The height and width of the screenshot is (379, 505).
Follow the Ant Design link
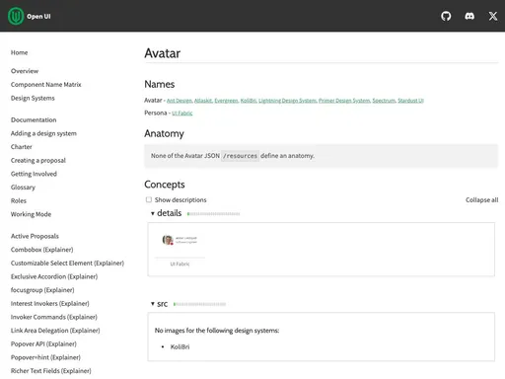click(x=180, y=101)
